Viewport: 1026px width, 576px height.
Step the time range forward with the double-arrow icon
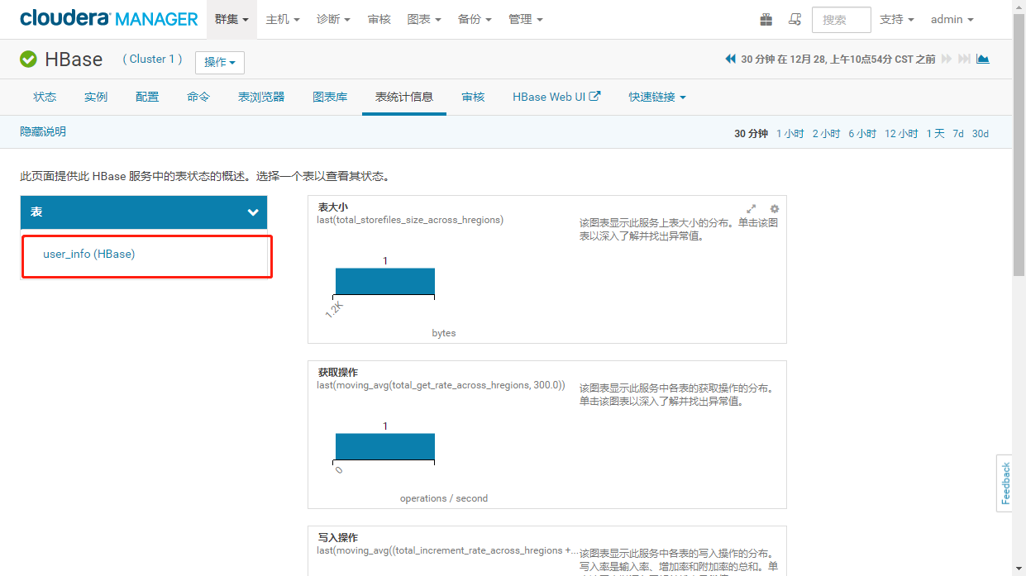tap(947, 60)
